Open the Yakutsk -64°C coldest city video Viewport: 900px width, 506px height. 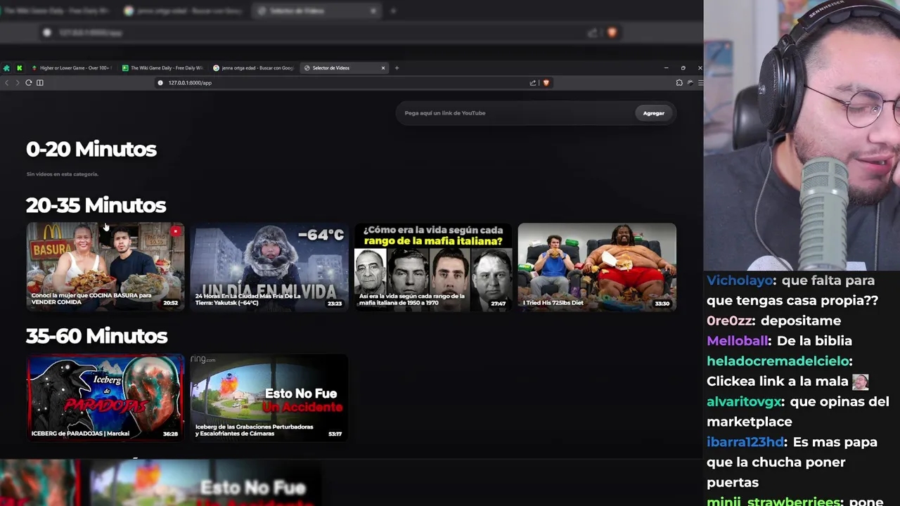pyautogui.click(x=269, y=266)
